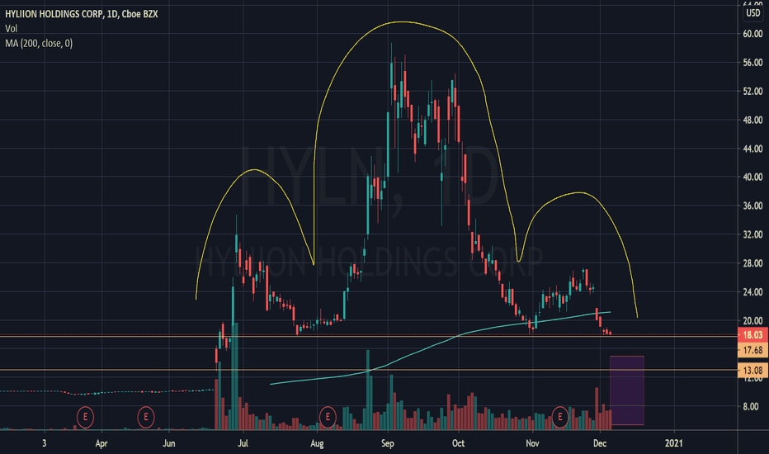Click the Aug label on time axis

coord(318,444)
